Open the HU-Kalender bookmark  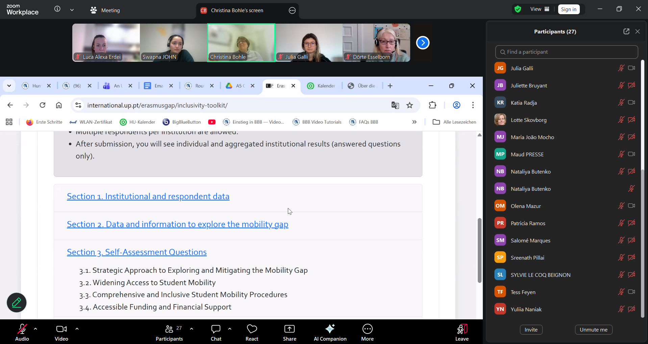tap(138, 122)
